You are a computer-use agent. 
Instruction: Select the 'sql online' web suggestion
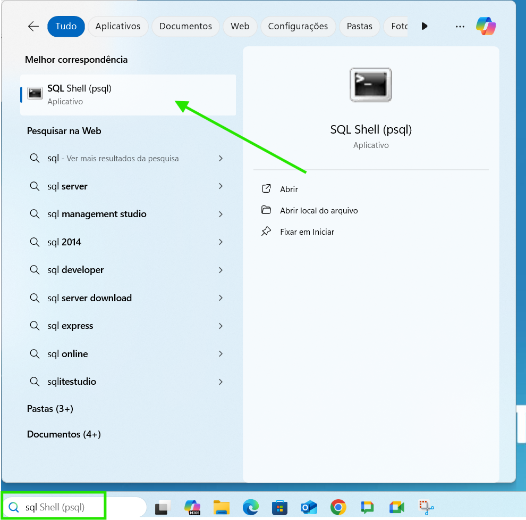(128, 353)
